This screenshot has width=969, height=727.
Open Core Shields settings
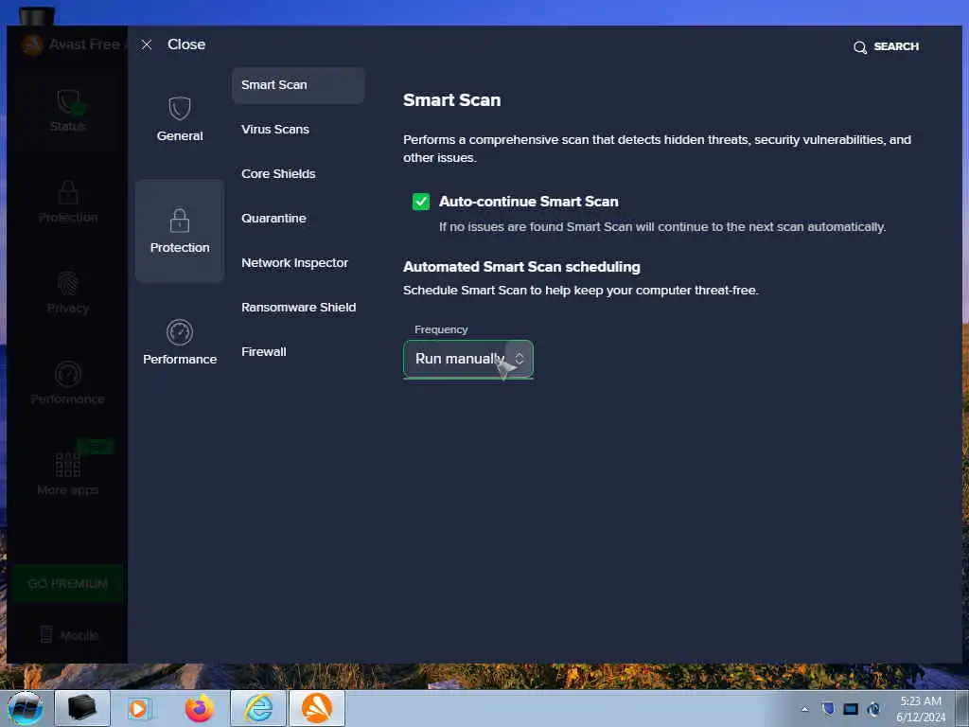coord(278,174)
